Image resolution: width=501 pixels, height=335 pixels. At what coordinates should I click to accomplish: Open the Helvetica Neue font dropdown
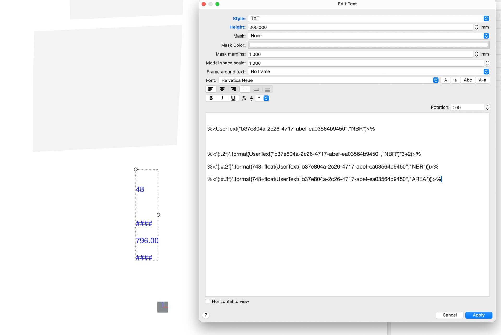point(329,80)
